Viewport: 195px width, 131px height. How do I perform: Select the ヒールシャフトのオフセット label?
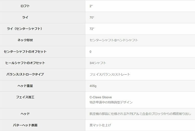click(x=25, y=63)
